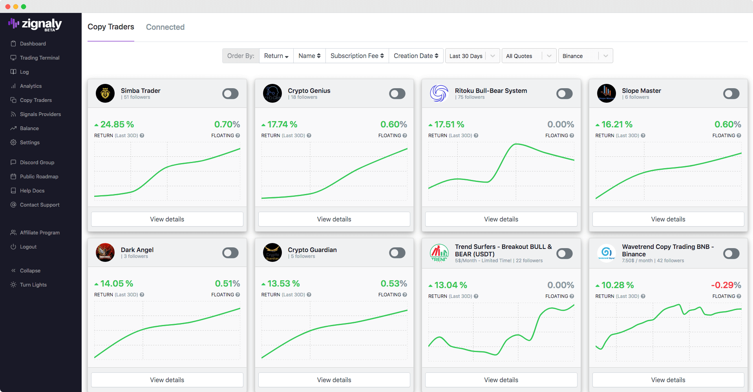Open the Binance exchange dropdown
The height and width of the screenshot is (392, 753).
[585, 56]
